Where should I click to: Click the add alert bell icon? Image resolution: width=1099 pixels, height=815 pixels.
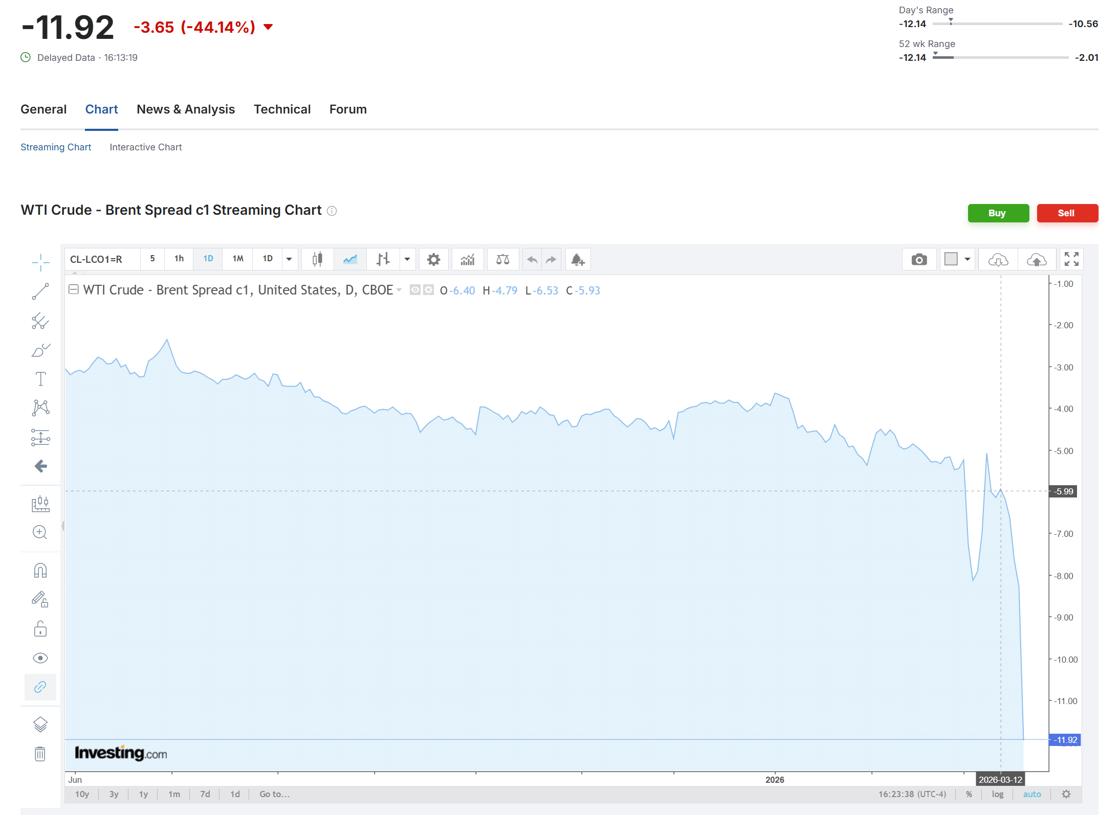point(578,260)
